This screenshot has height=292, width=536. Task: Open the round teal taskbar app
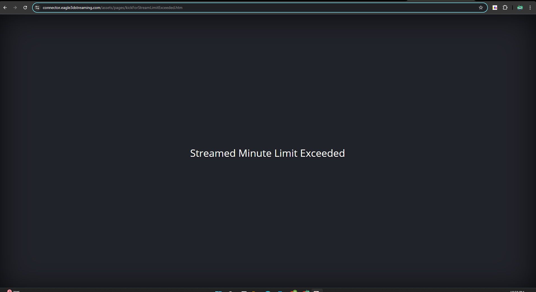pyautogui.click(x=268, y=291)
